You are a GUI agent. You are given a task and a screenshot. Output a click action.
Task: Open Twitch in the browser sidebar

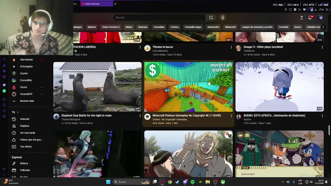[x=4, y=85]
